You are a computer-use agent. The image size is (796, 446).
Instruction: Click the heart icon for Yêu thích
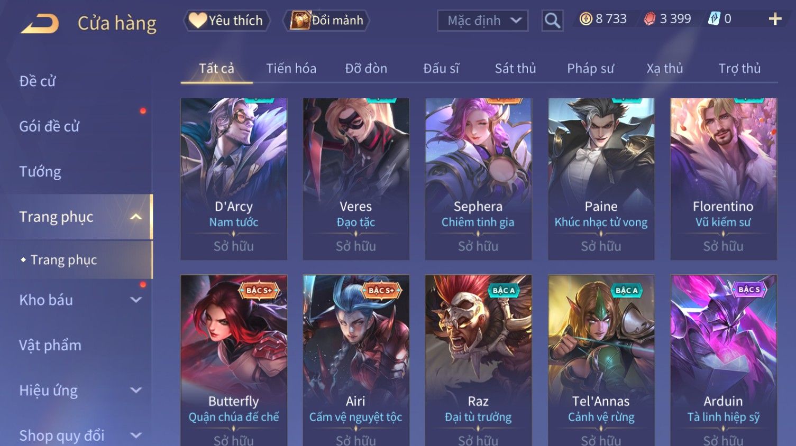pos(197,21)
